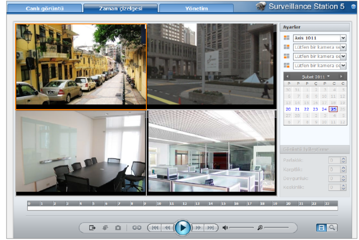Adjust the zoom slider in the control bar
Viewport: 359px width, 240px height.
(x=276, y=228)
